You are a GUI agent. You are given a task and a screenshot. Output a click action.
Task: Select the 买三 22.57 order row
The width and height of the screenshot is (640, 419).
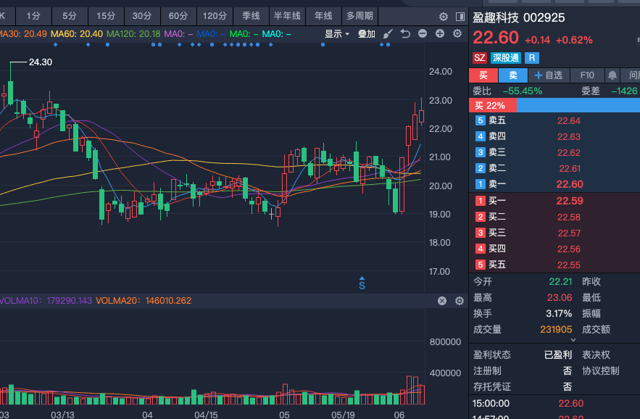(x=554, y=233)
